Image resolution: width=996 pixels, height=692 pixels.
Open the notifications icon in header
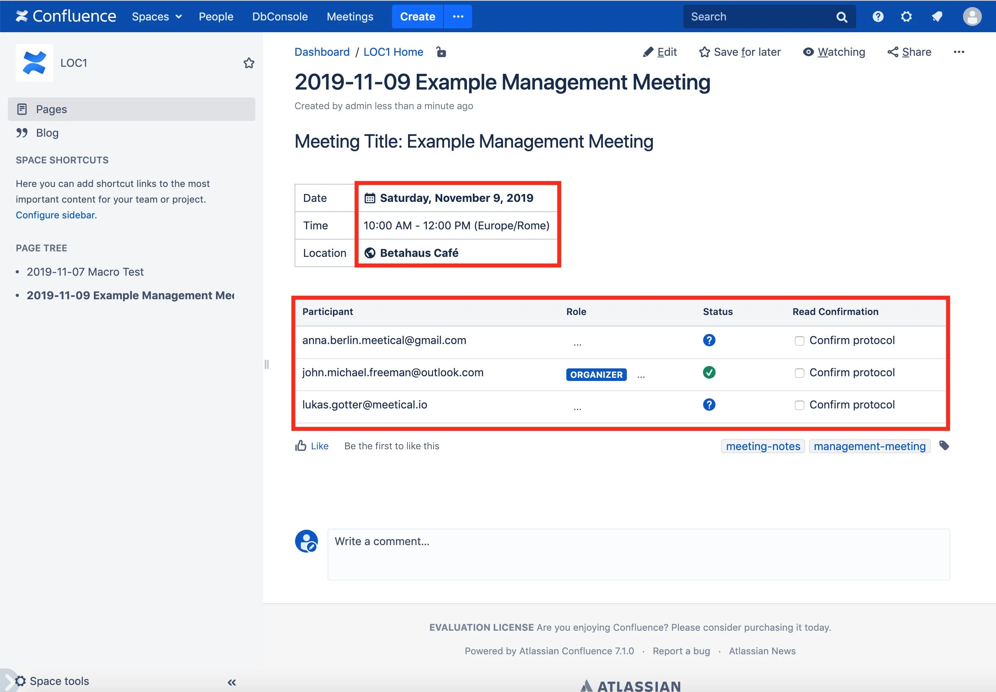click(x=937, y=16)
